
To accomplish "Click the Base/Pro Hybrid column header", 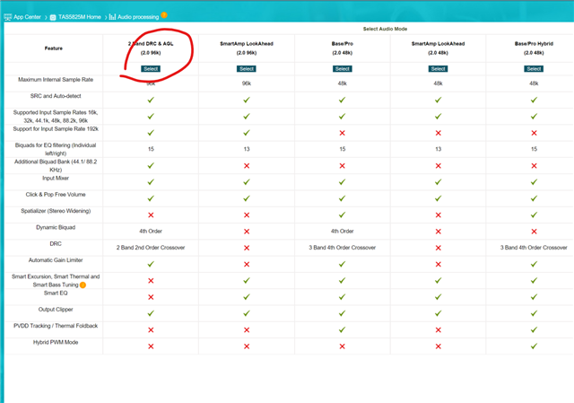I will coord(534,48).
